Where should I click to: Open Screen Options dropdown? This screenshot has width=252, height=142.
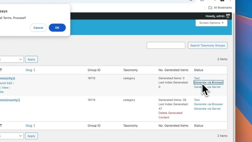pos(211,23)
